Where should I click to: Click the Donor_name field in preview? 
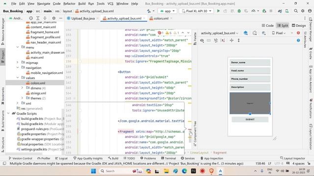pos(250,63)
